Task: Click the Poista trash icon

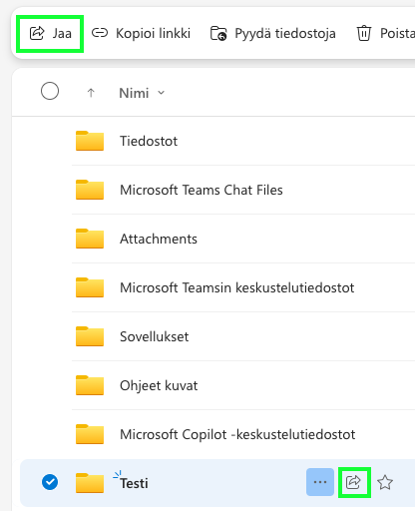Action: 364,33
